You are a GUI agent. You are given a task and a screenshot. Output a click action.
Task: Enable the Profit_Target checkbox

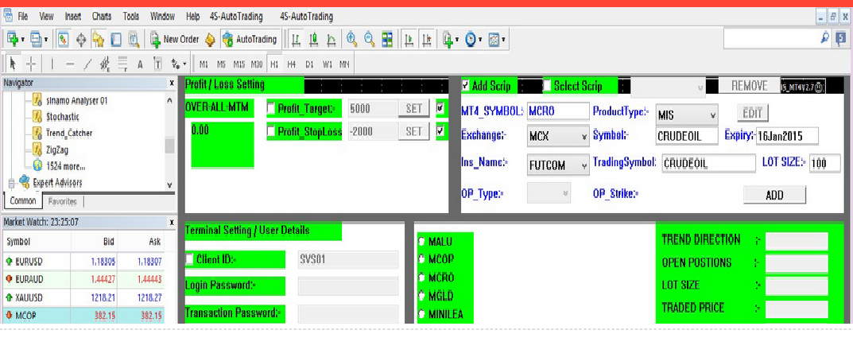click(271, 108)
